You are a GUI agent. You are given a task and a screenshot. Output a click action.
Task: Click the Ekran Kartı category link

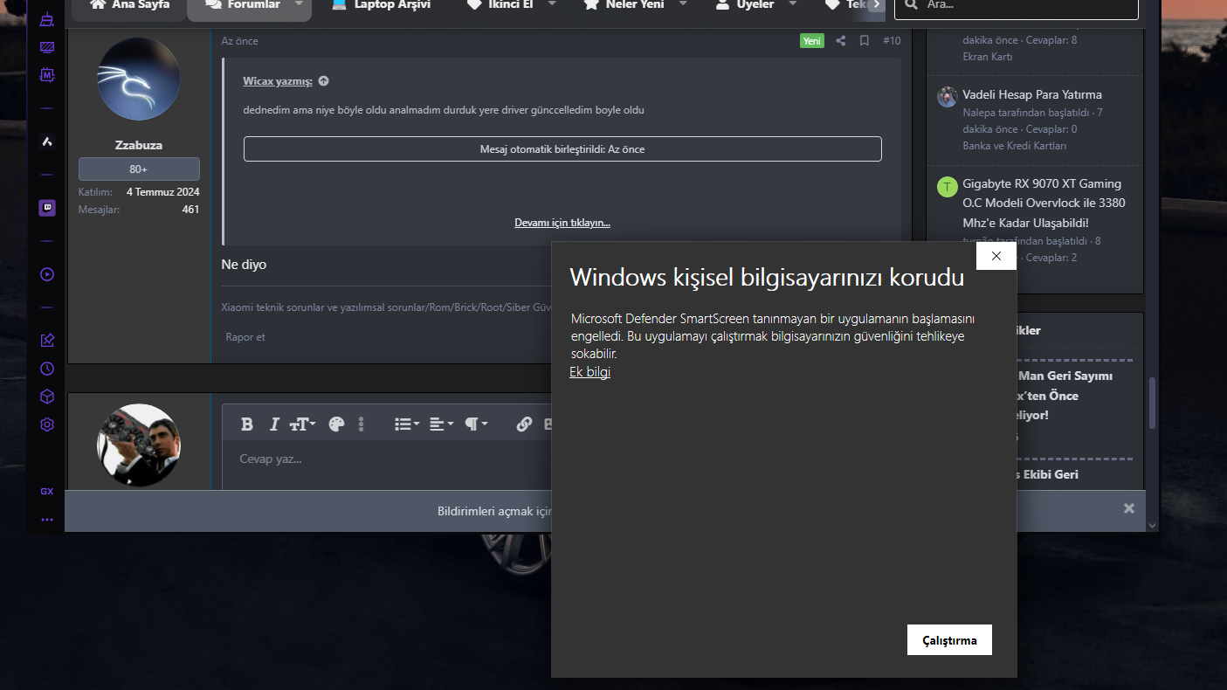pyautogui.click(x=988, y=57)
